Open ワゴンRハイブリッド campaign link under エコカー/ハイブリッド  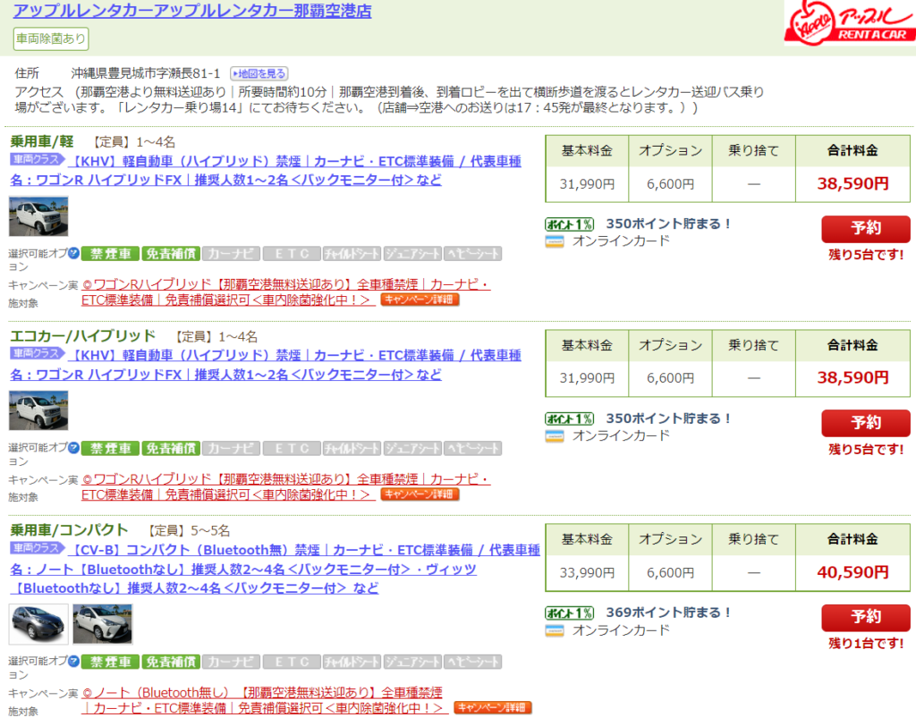tap(286, 486)
